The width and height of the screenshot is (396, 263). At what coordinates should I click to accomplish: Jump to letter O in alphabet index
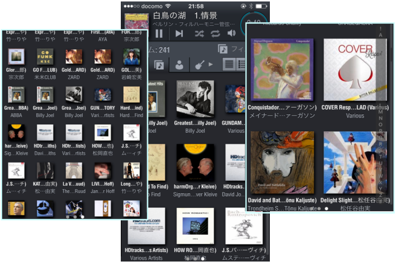380,124
